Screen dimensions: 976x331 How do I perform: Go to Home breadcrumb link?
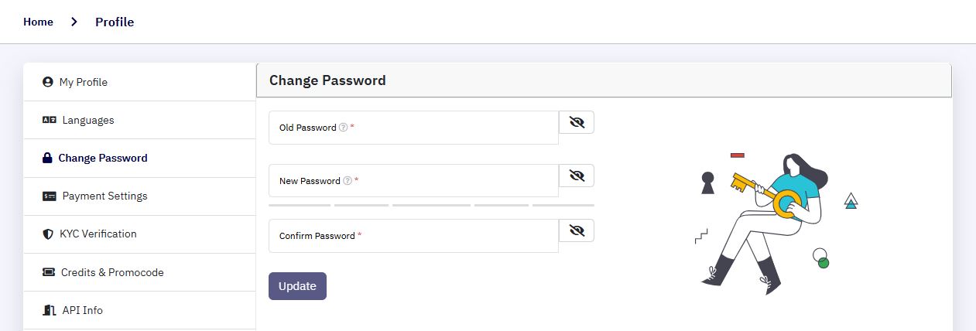[x=38, y=22]
